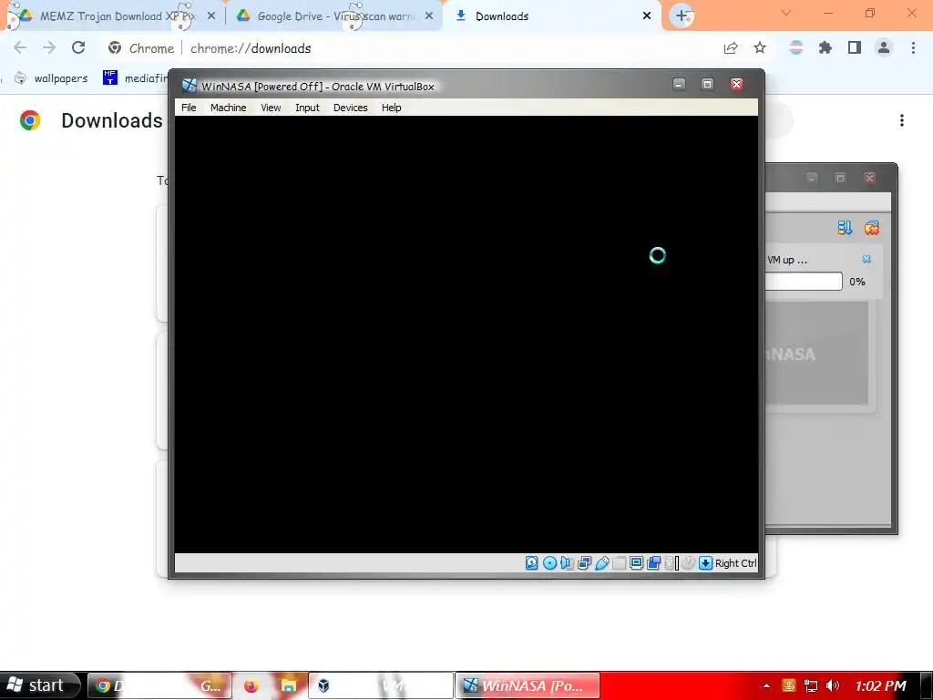The image size is (933, 700).
Task: Click the hard disk activity status icon
Action: [532, 563]
